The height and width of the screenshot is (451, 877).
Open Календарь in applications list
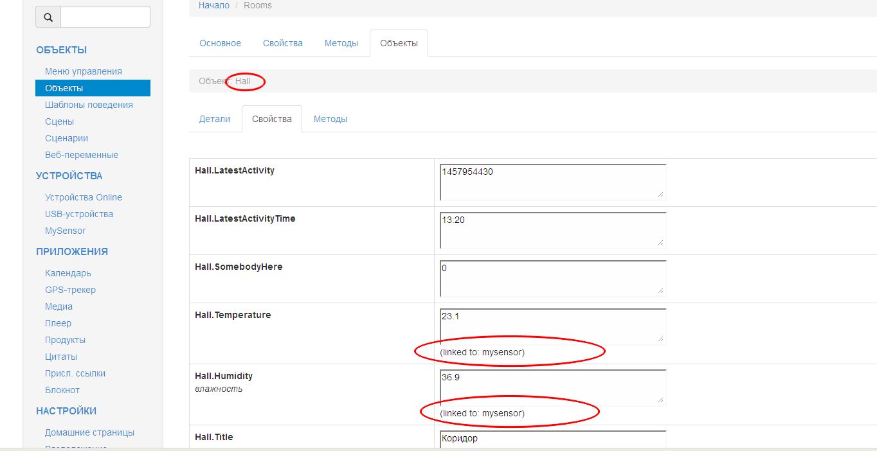(x=68, y=273)
